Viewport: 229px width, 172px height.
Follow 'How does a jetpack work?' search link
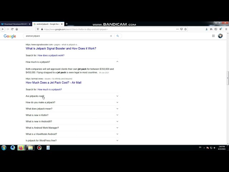[51, 55]
